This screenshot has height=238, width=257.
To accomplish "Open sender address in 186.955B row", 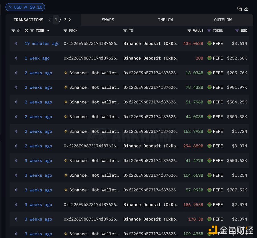I will click(91, 205).
